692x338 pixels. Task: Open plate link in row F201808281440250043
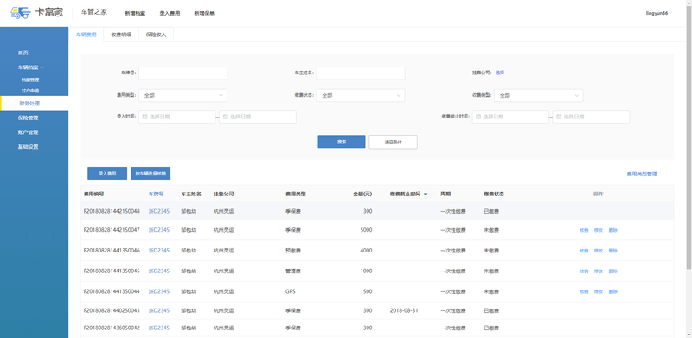159,310
